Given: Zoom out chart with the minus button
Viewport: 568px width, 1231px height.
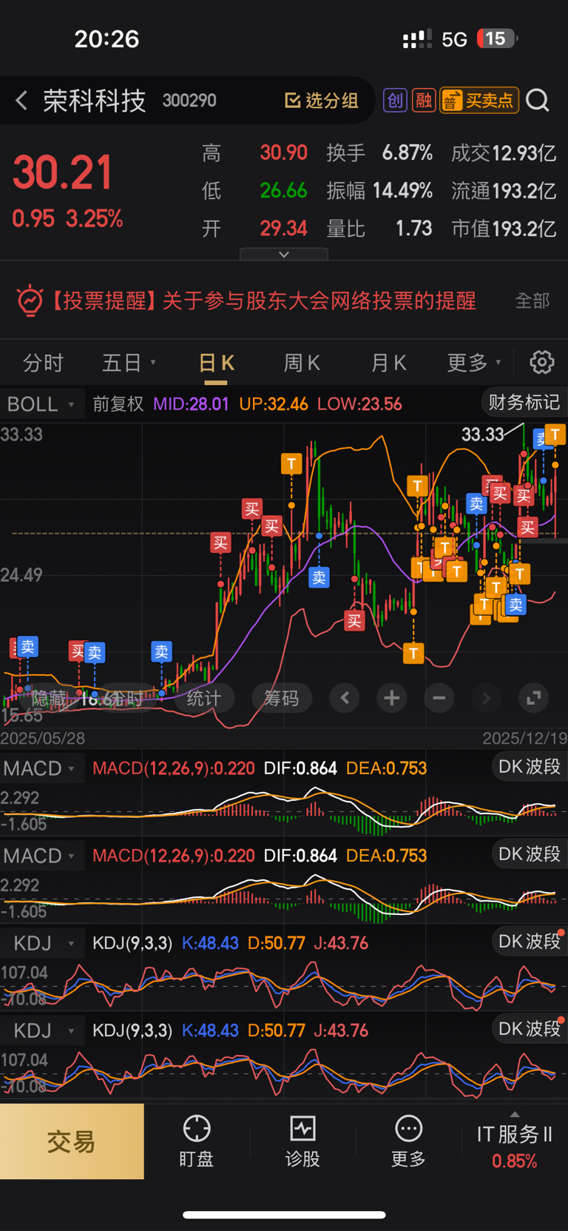Looking at the screenshot, I should click(x=439, y=697).
